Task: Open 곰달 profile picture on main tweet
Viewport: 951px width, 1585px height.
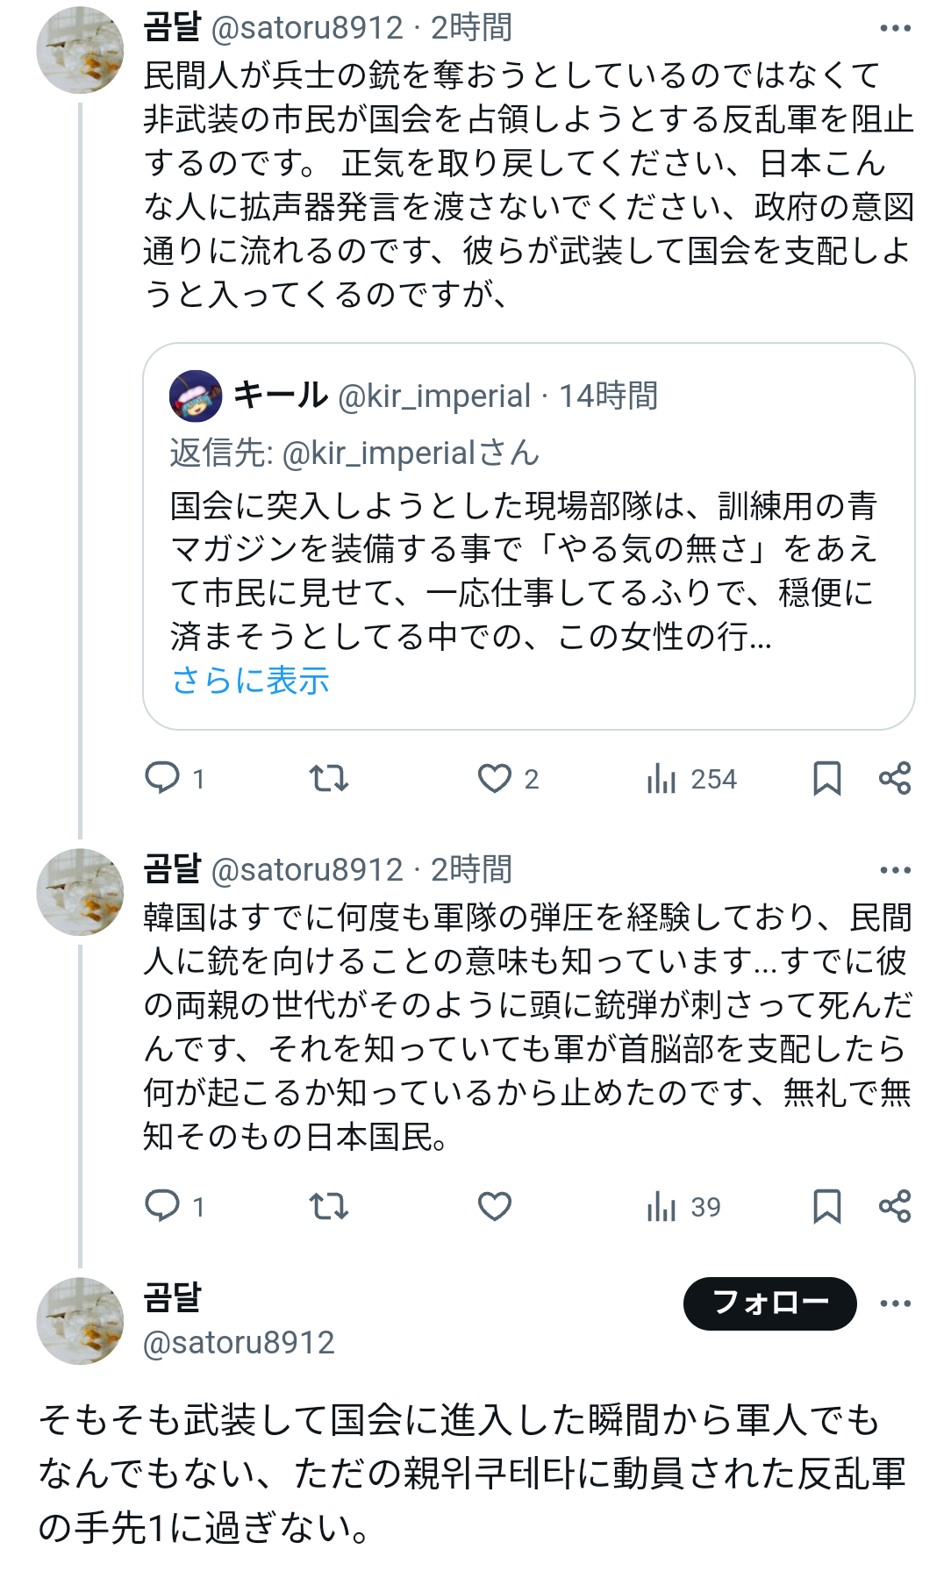Action: pos(80,1321)
